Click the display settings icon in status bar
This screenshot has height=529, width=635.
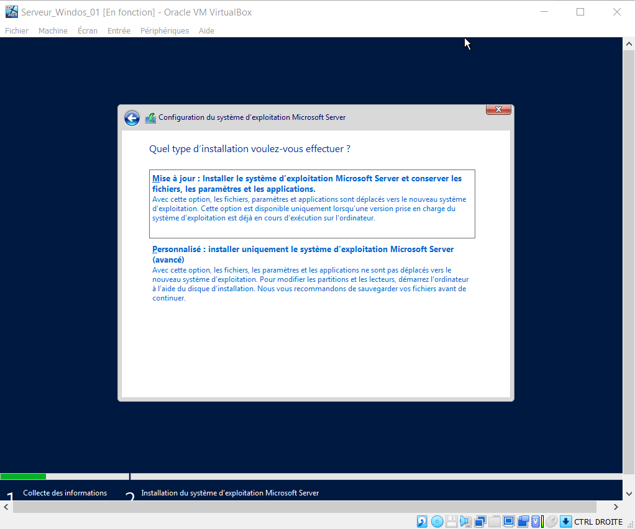(509, 522)
